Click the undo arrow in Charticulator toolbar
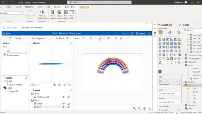 (x=128, y=38)
